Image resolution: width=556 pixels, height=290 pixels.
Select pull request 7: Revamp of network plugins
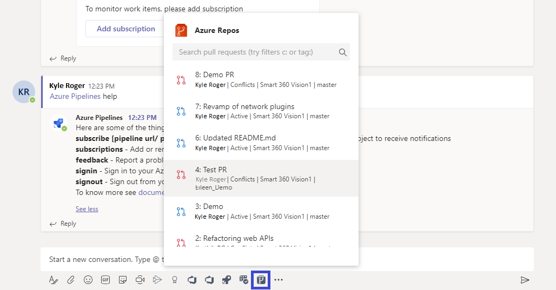click(261, 111)
